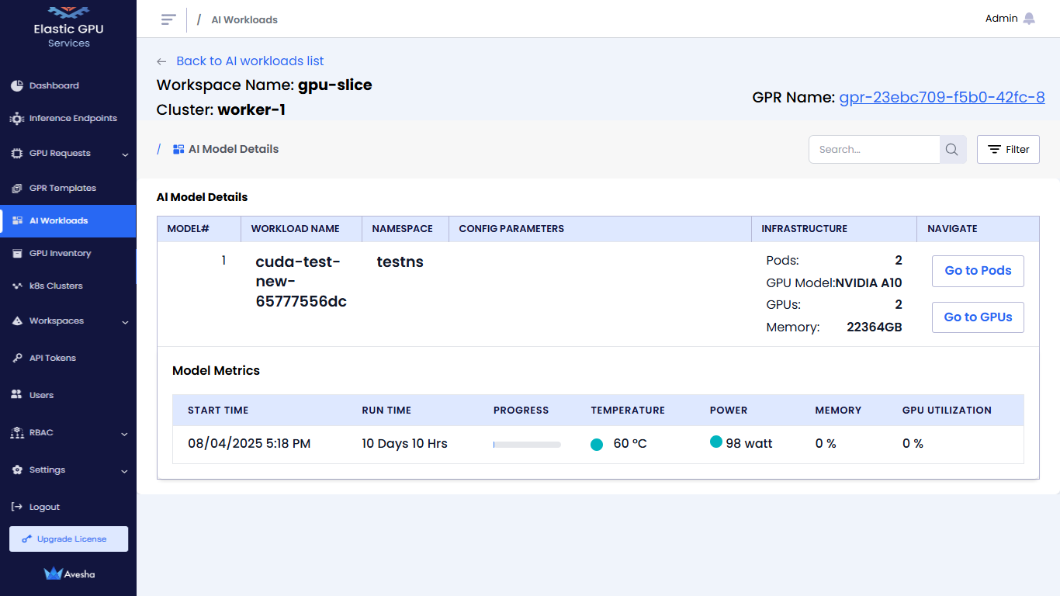This screenshot has width=1060, height=596.
Task: Click the Go to Pods button
Action: pos(977,271)
